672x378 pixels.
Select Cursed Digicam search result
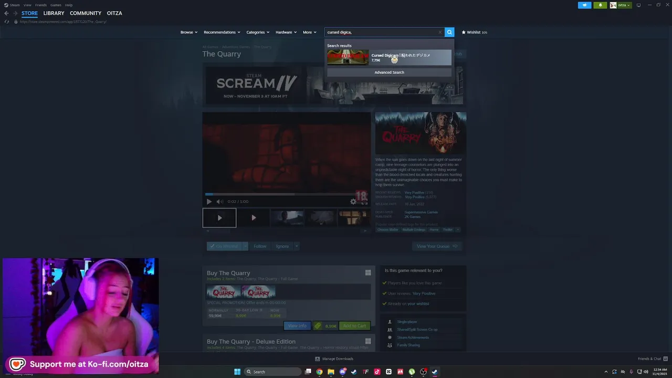(x=389, y=57)
